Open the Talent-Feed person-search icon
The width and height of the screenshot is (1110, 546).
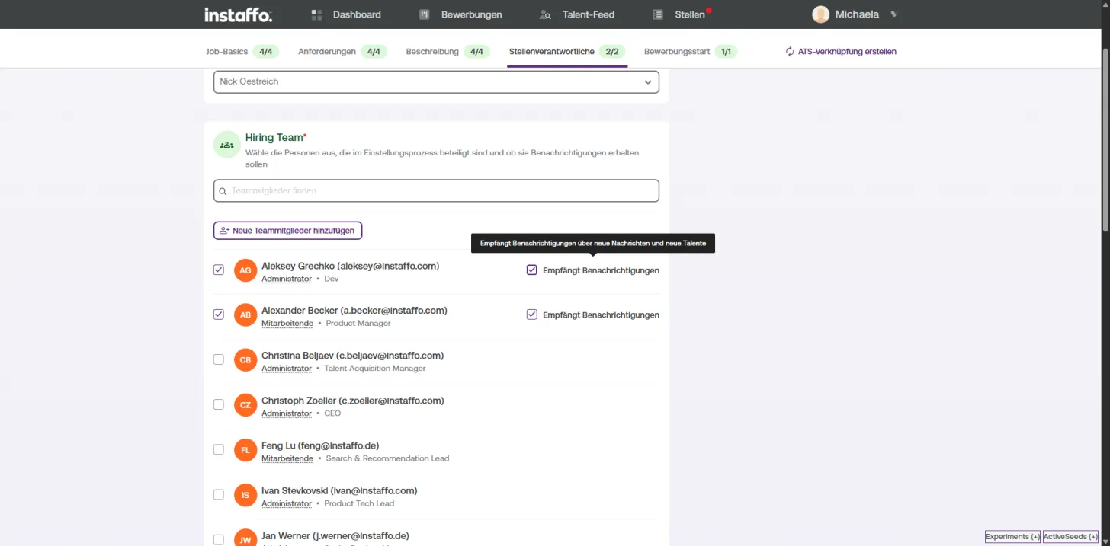pyautogui.click(x=545, y=14)
